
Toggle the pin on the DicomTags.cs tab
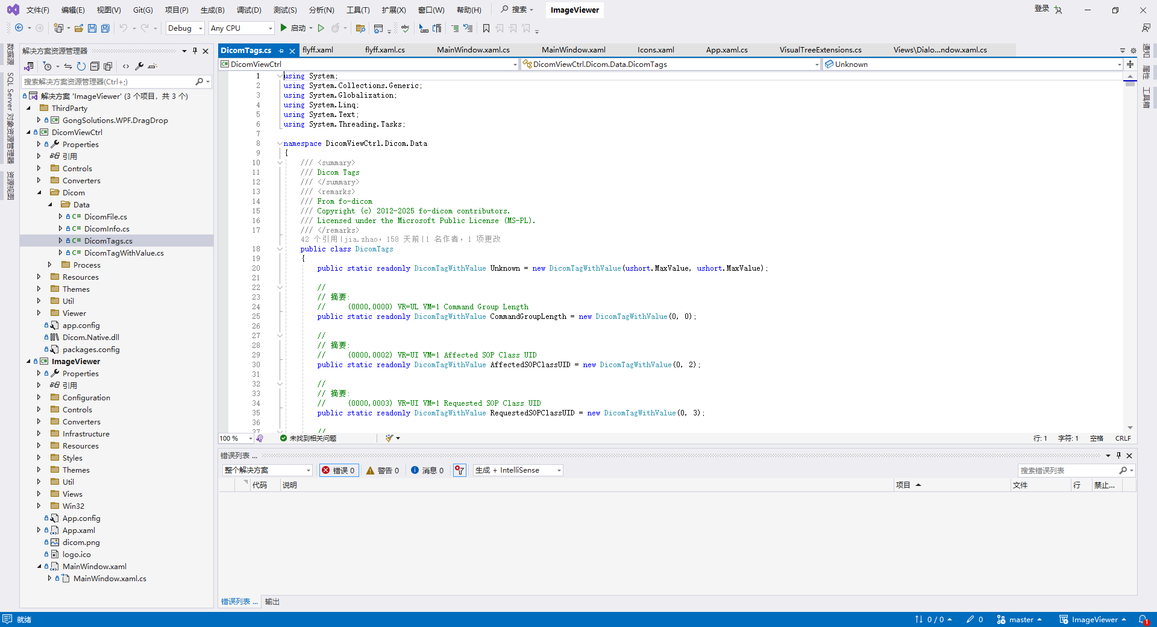point(281,51)
